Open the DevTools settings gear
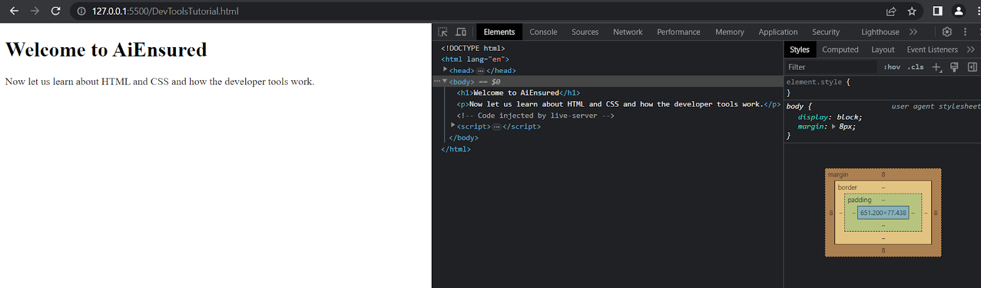981x288 pixels. [947, 32]
